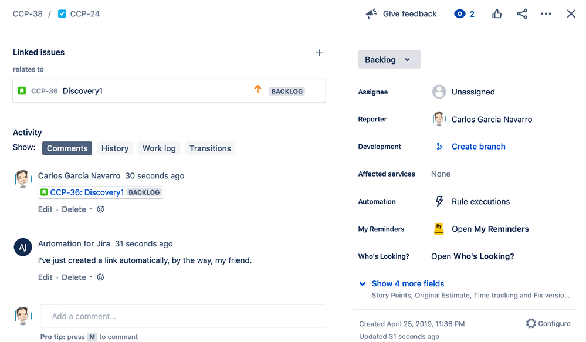
Task: Click the Unassigned avatar icon
Action: [x=439, y=92]
